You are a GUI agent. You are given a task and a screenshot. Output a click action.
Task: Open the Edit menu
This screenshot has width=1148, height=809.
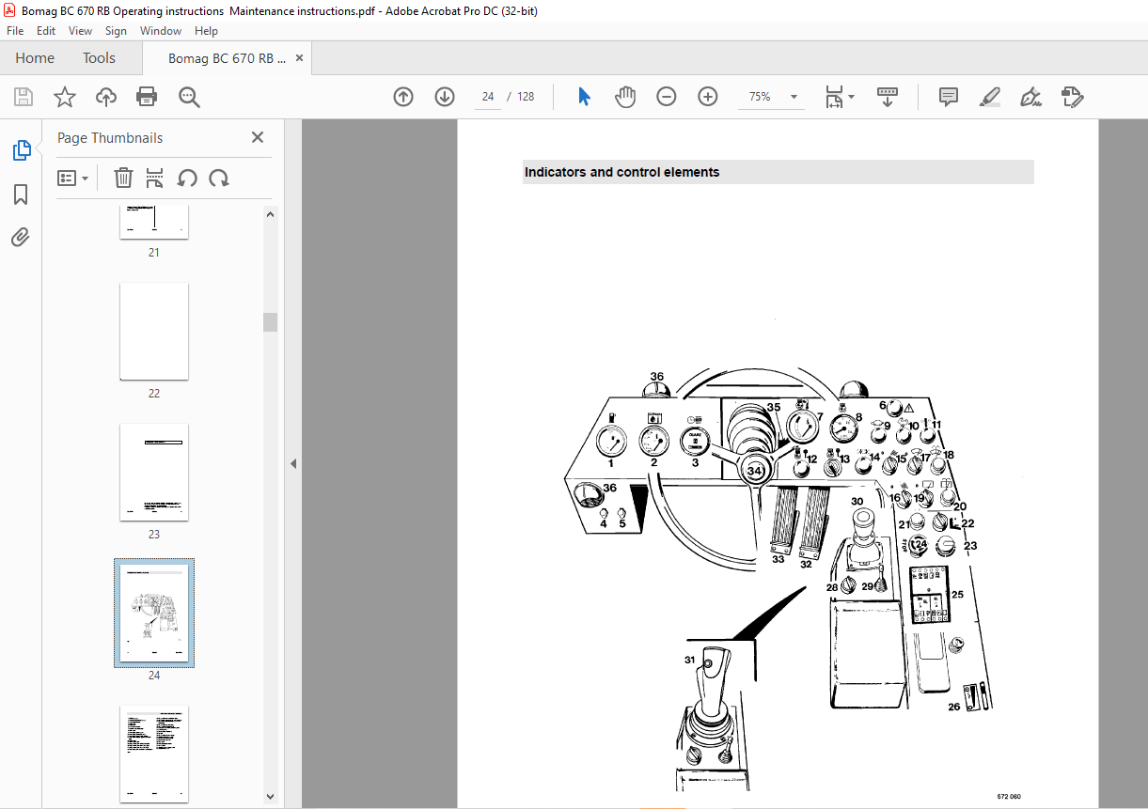(46, 31)
